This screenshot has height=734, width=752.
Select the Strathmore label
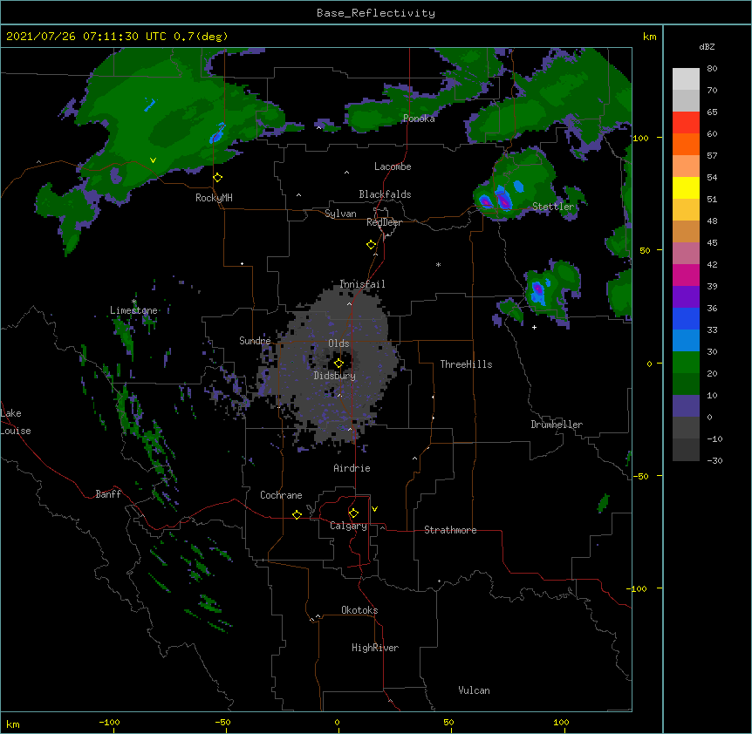450,530
